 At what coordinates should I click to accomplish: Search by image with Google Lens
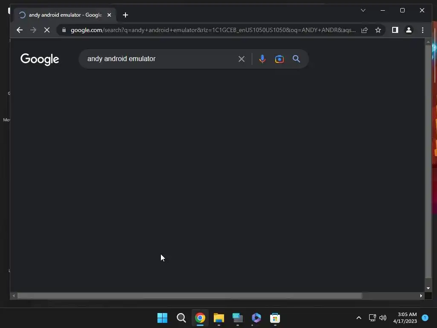click(x=279, y=59)
